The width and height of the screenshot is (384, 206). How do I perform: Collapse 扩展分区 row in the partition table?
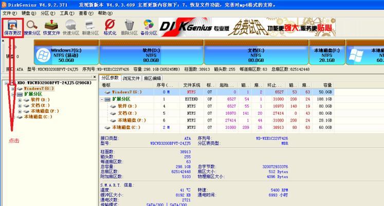[x=102, y=99]
